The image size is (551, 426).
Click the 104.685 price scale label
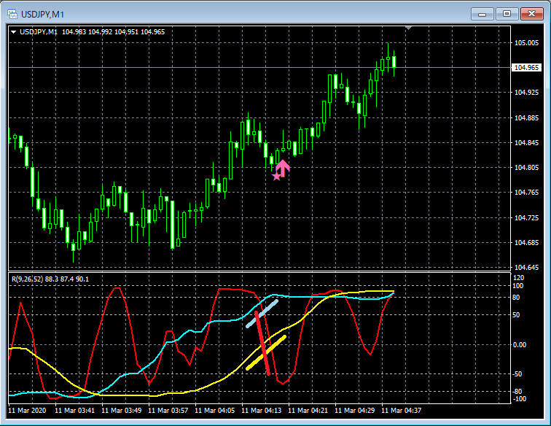pos(526,243)
